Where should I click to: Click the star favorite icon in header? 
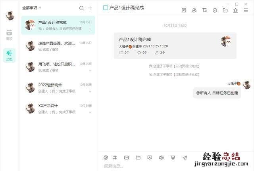click(235, 10)
